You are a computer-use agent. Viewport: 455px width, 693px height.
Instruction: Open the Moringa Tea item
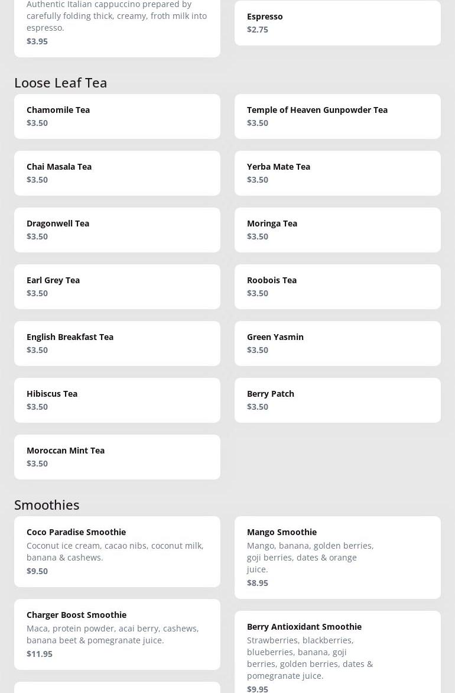337,230
